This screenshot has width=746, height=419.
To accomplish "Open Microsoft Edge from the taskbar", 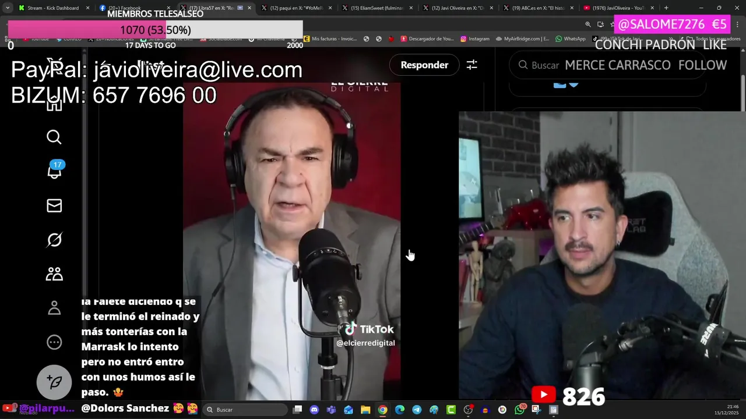I will (400, 410).
